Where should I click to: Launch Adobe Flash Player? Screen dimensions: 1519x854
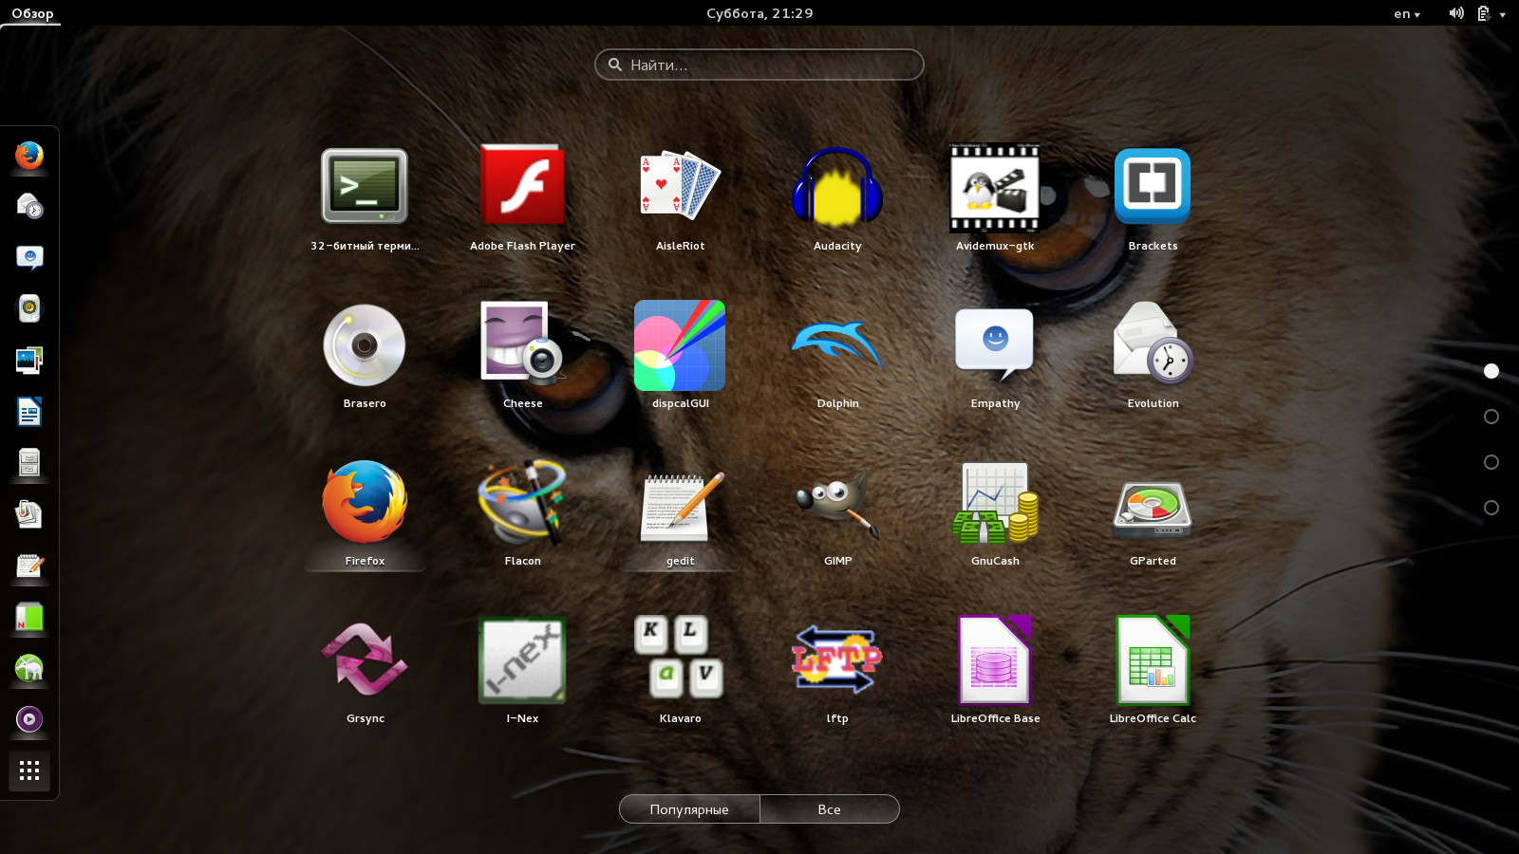[x=522, y=187]
